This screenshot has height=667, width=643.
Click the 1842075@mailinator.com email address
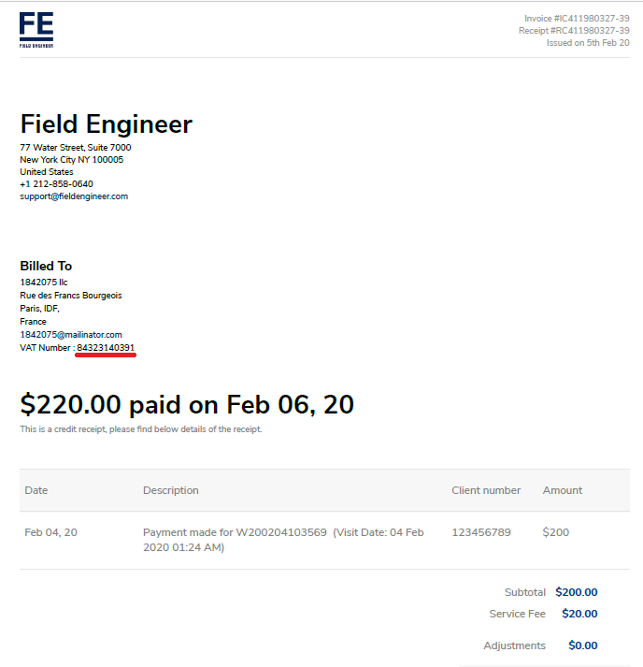click(x=71, y=335)
